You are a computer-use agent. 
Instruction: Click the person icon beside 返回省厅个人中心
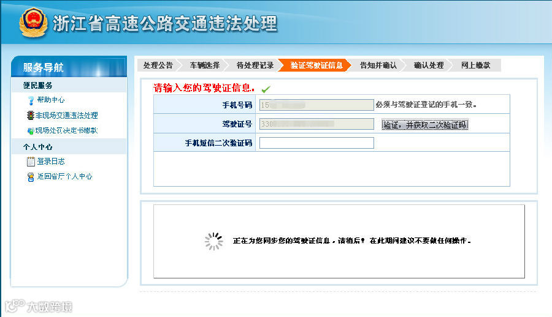(31, 177)
